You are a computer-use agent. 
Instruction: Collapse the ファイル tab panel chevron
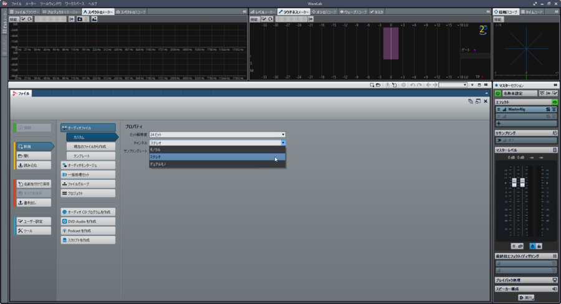click(x=486, y=93)
